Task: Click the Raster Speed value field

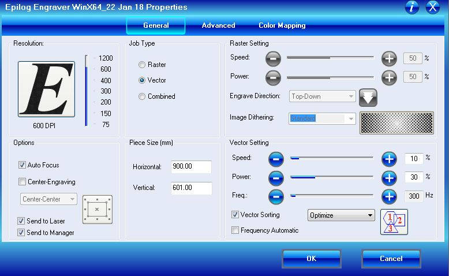Action: (413, 58)
